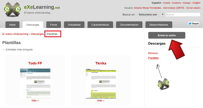Open the Tknika template thumbnail

101,84
